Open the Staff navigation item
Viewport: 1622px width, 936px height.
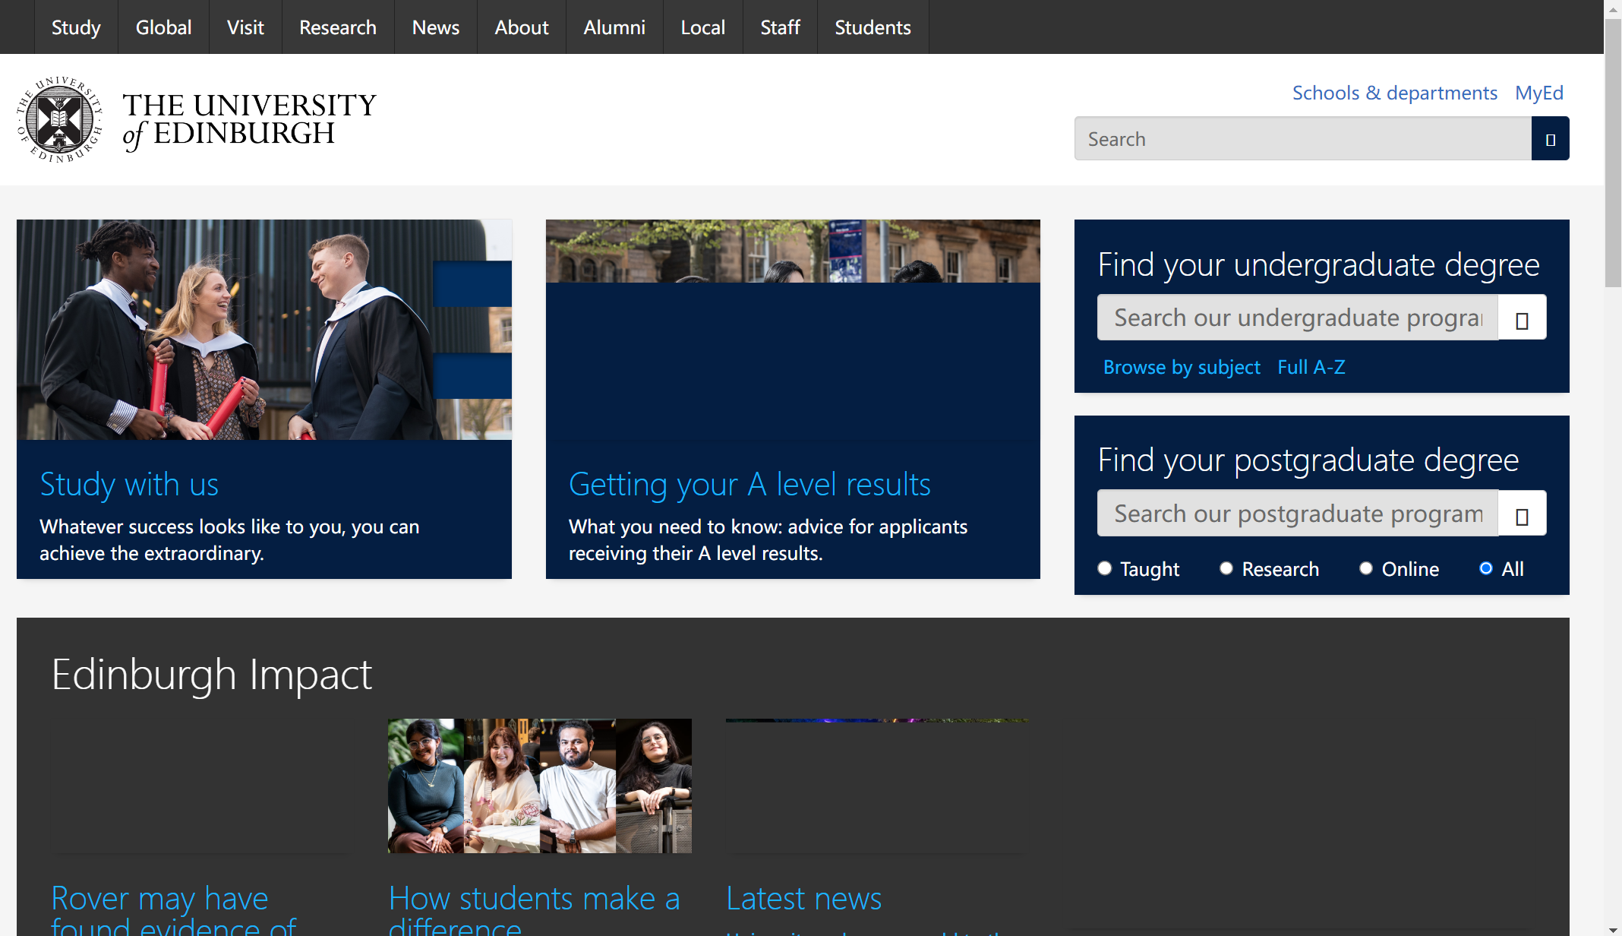(780, 27)
